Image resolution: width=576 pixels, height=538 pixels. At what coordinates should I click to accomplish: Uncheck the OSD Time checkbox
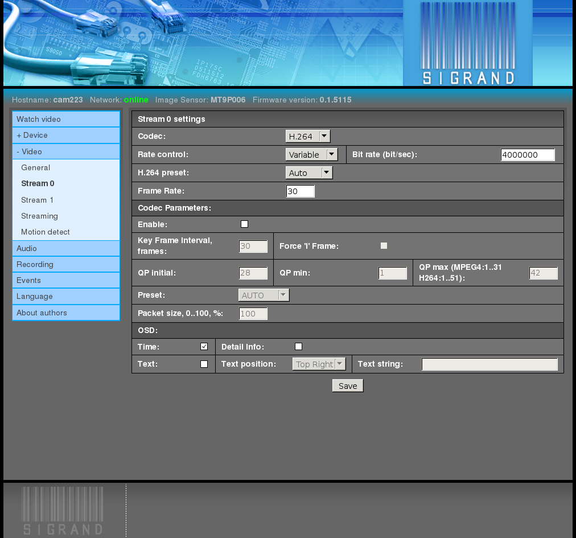[204, 347]
